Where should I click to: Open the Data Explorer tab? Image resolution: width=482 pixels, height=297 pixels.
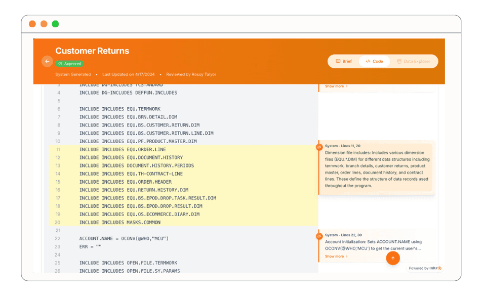[x=414, y=61]
